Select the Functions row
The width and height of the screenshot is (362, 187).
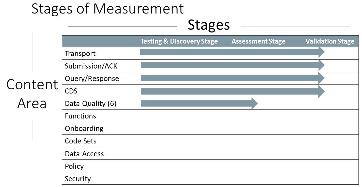coord(210,116)
